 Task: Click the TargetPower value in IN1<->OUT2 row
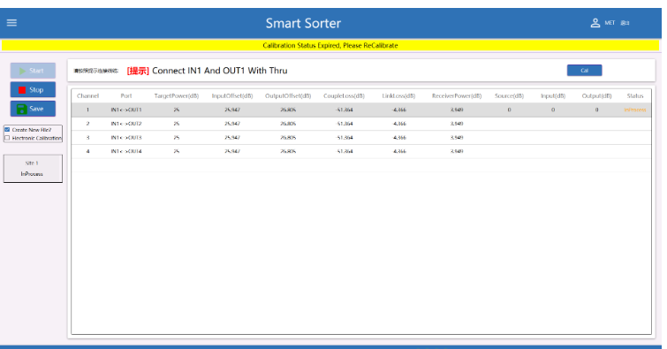pos(176,124)
